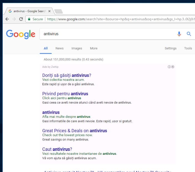Switch to the Images tab

coord(77,48)
